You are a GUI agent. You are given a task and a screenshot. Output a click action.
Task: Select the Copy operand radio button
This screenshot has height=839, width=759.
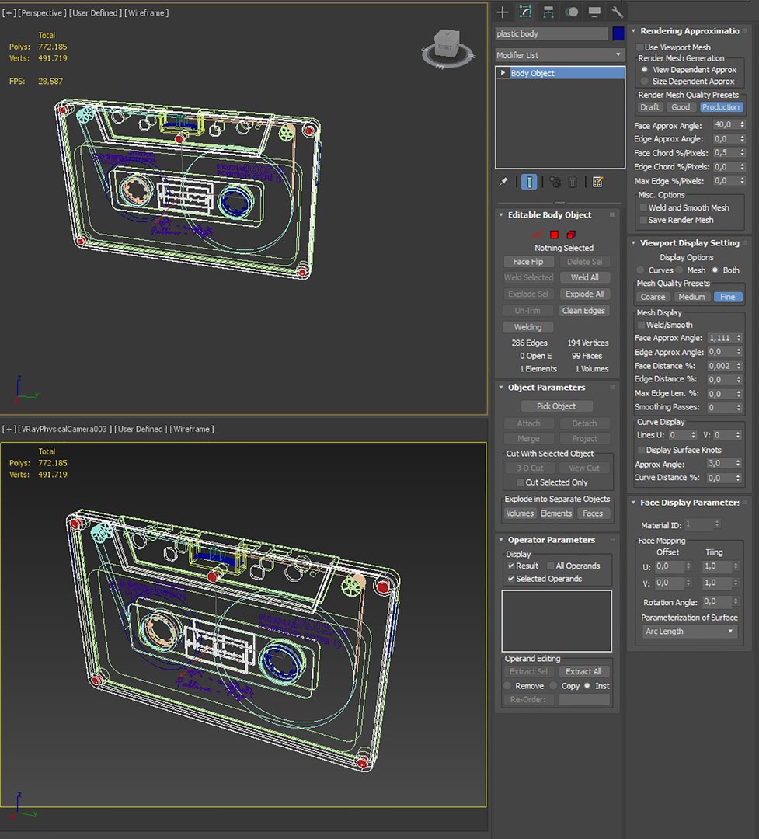tap(553, 686)
